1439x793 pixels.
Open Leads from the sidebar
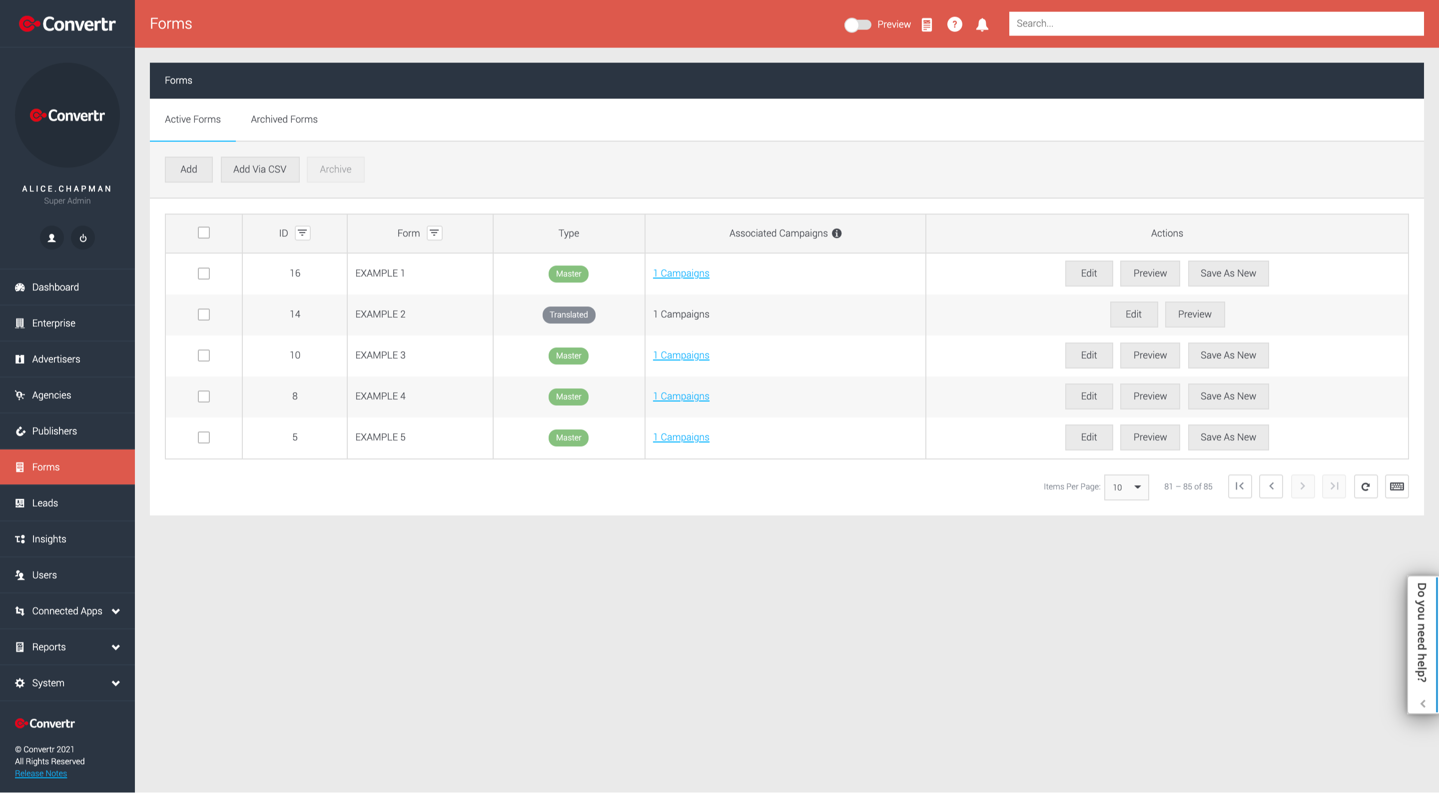pyautogui.click(x=67, y=503)
